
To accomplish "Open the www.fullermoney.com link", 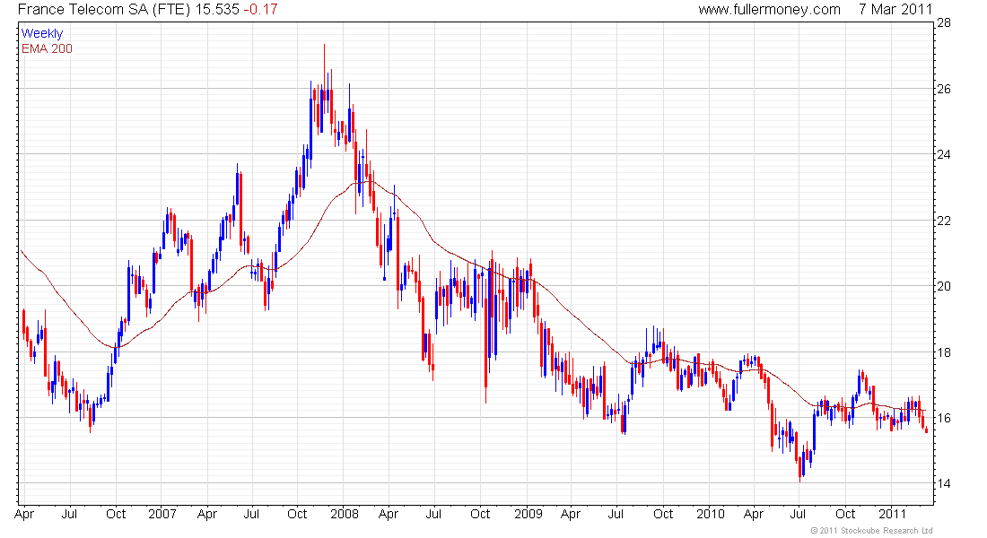I will point(769,9).
